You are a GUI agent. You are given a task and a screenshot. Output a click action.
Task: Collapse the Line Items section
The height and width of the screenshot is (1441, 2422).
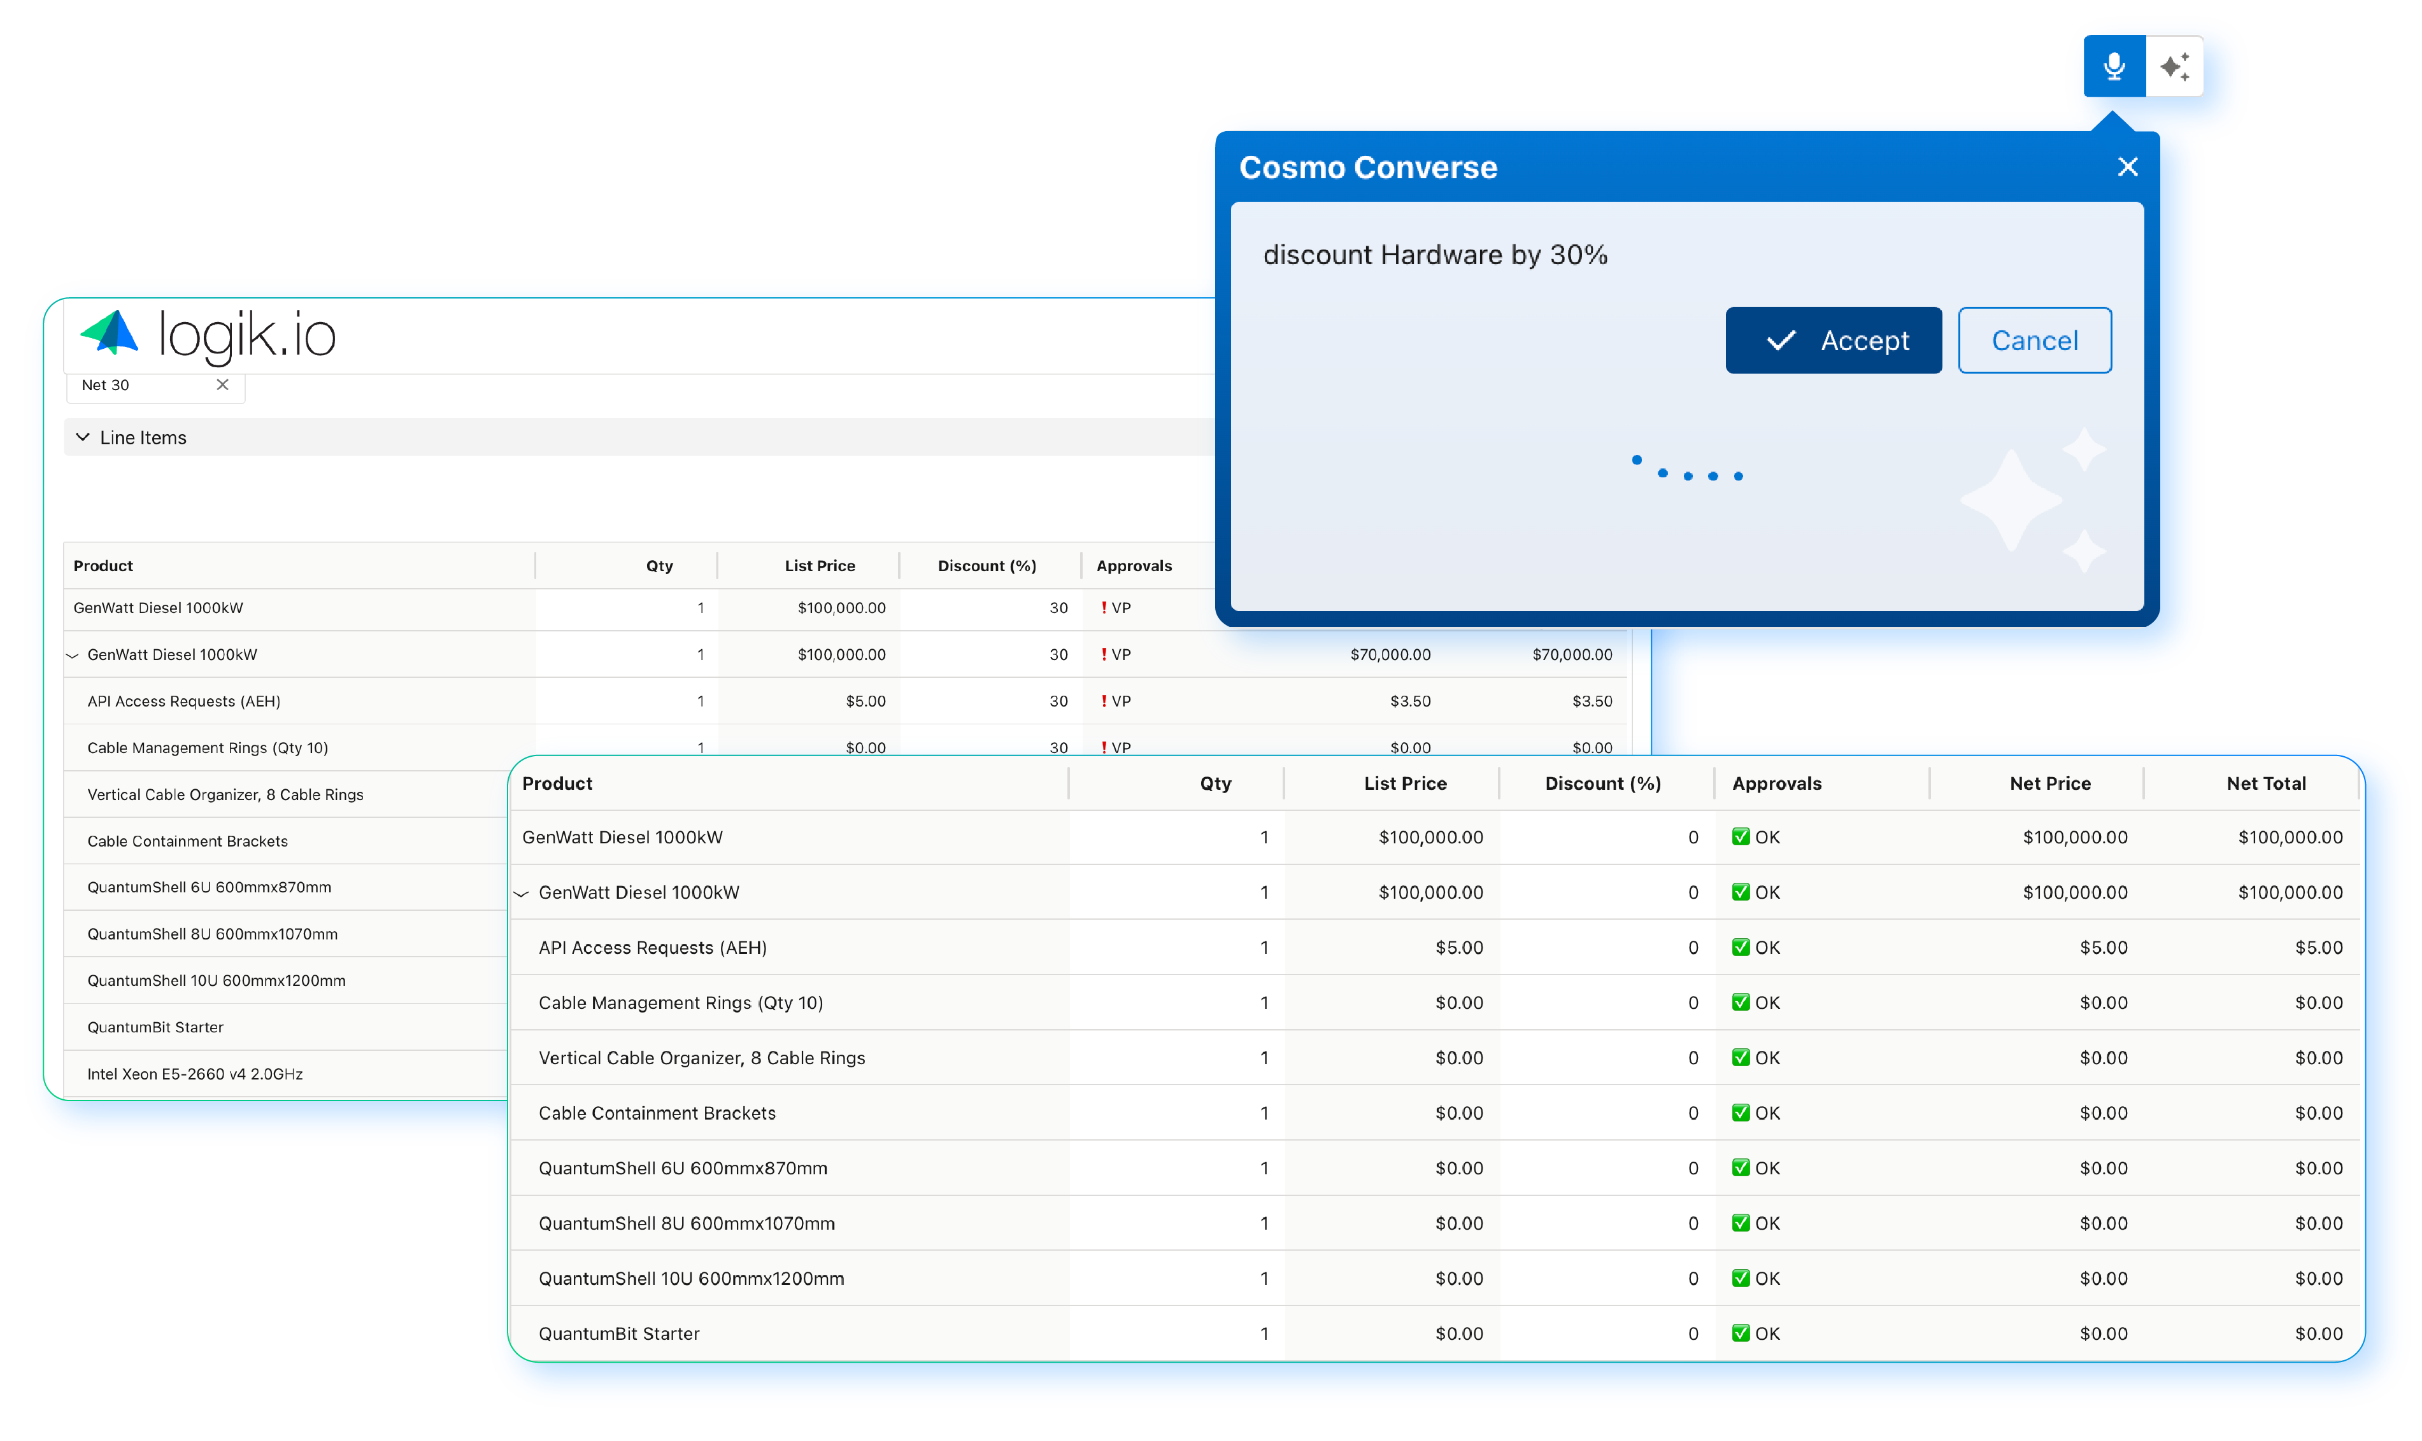83,438
